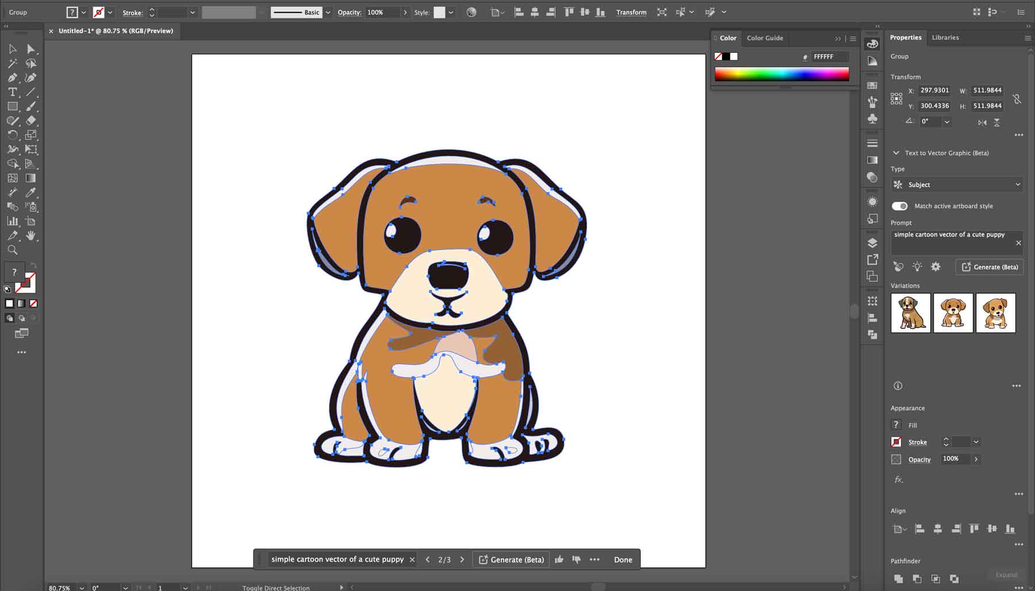Select the third puppy variation thumbnail
This screenshot has height=591, width=1035.
[996, 313]
